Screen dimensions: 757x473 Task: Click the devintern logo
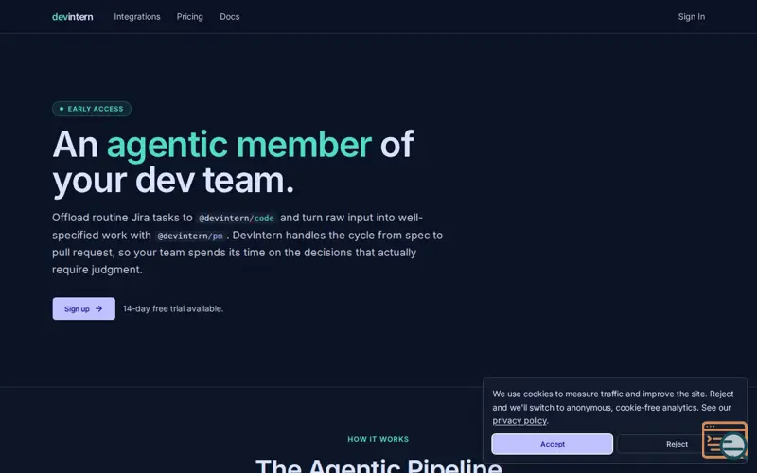coord(73,17)
